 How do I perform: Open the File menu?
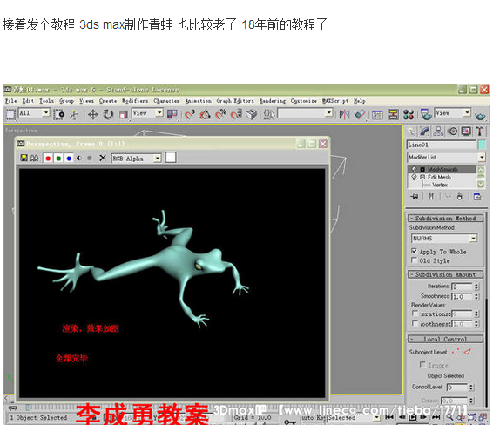(x=11, y=101)
